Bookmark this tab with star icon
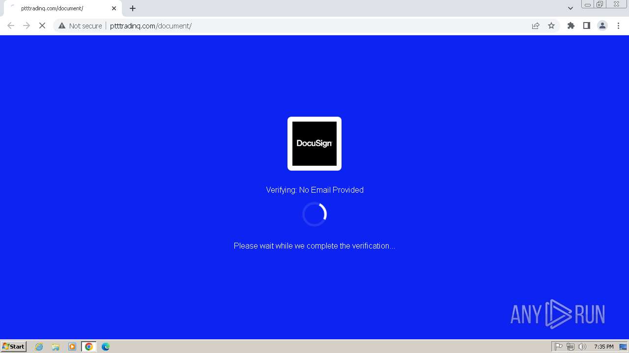629x353 pixels. coord(551,25)
